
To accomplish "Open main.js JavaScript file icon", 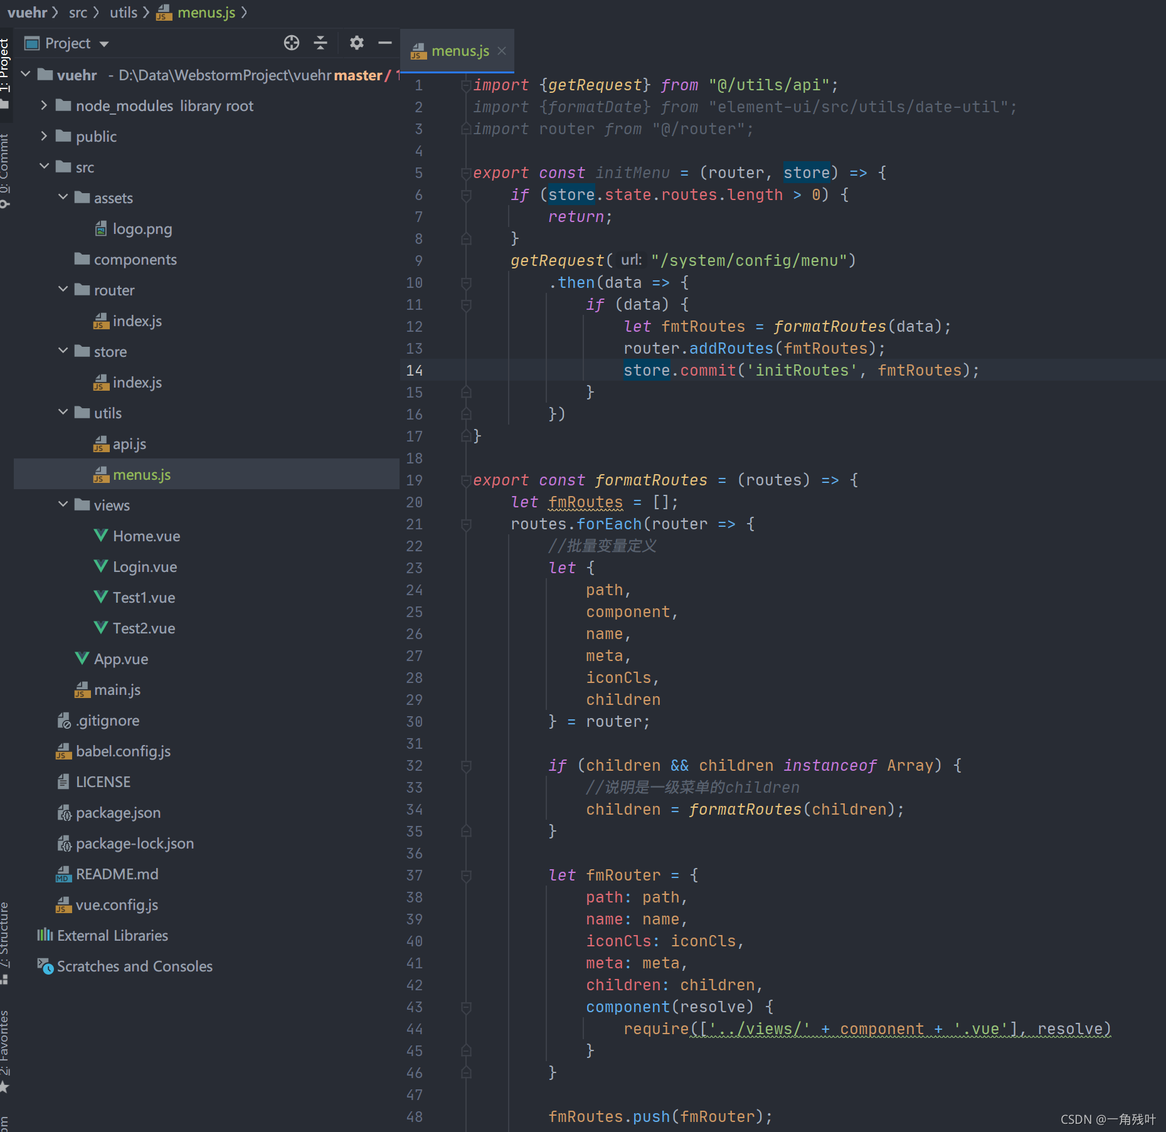I will (82, 690).
